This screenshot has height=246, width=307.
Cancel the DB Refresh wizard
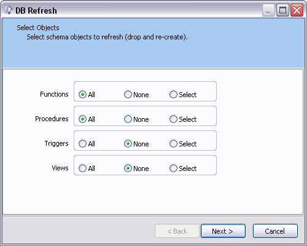(275, 231)
